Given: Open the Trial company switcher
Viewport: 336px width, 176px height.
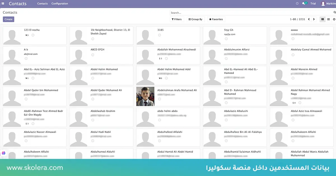Looking at the screenshot, I should tap(313, 4).
